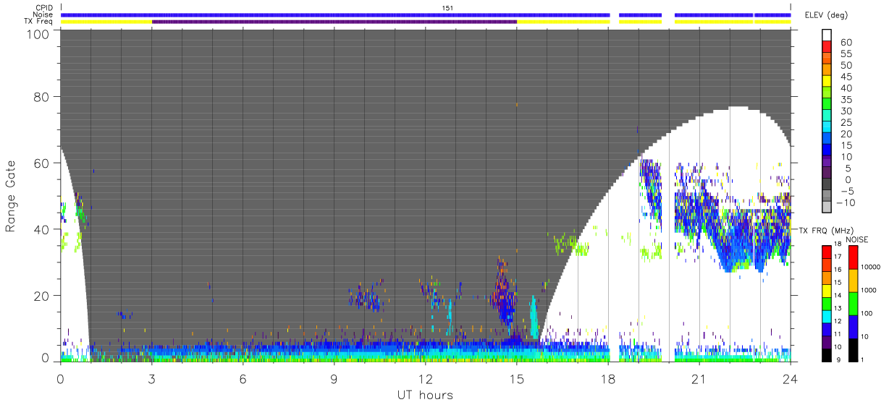Viewport: 889px width, 410px height.
Task: Click the "UT hours" x-axis title
Action: point(424,395)
